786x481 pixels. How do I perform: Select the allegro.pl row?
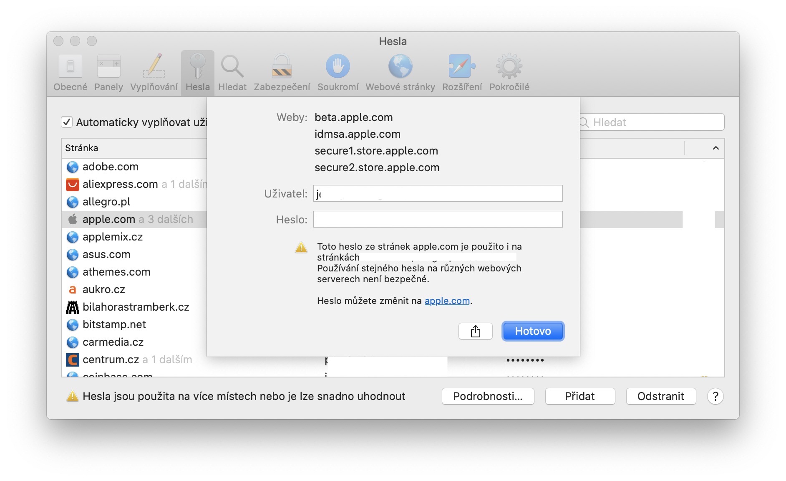(134, 202)
